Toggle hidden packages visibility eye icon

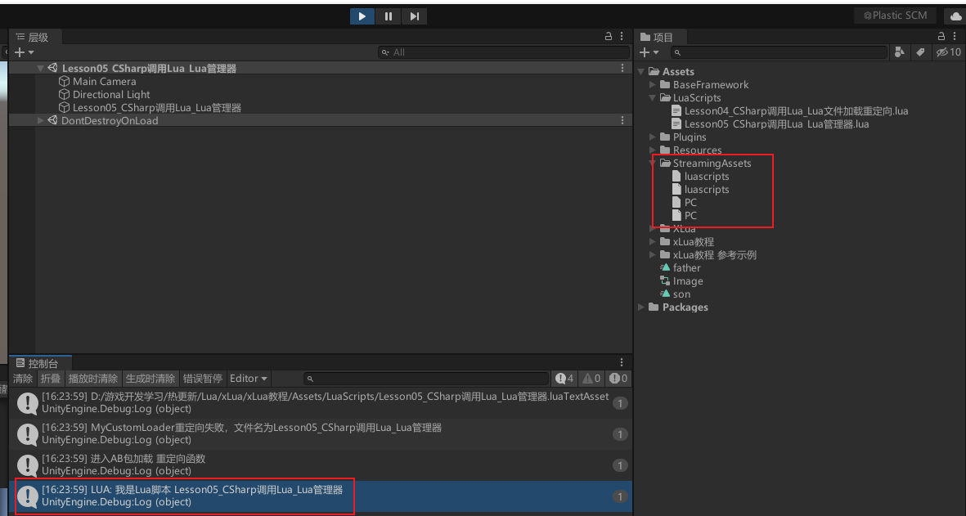948,52
